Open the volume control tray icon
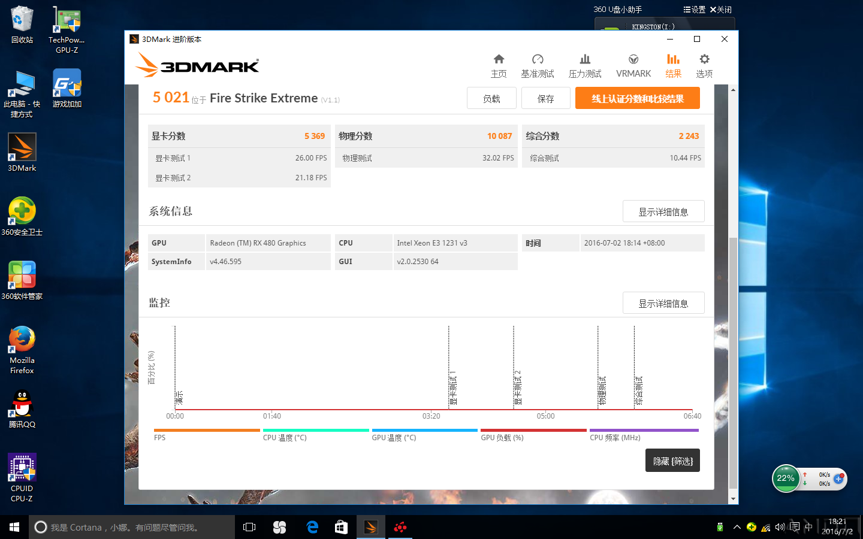 click(780, 527)
